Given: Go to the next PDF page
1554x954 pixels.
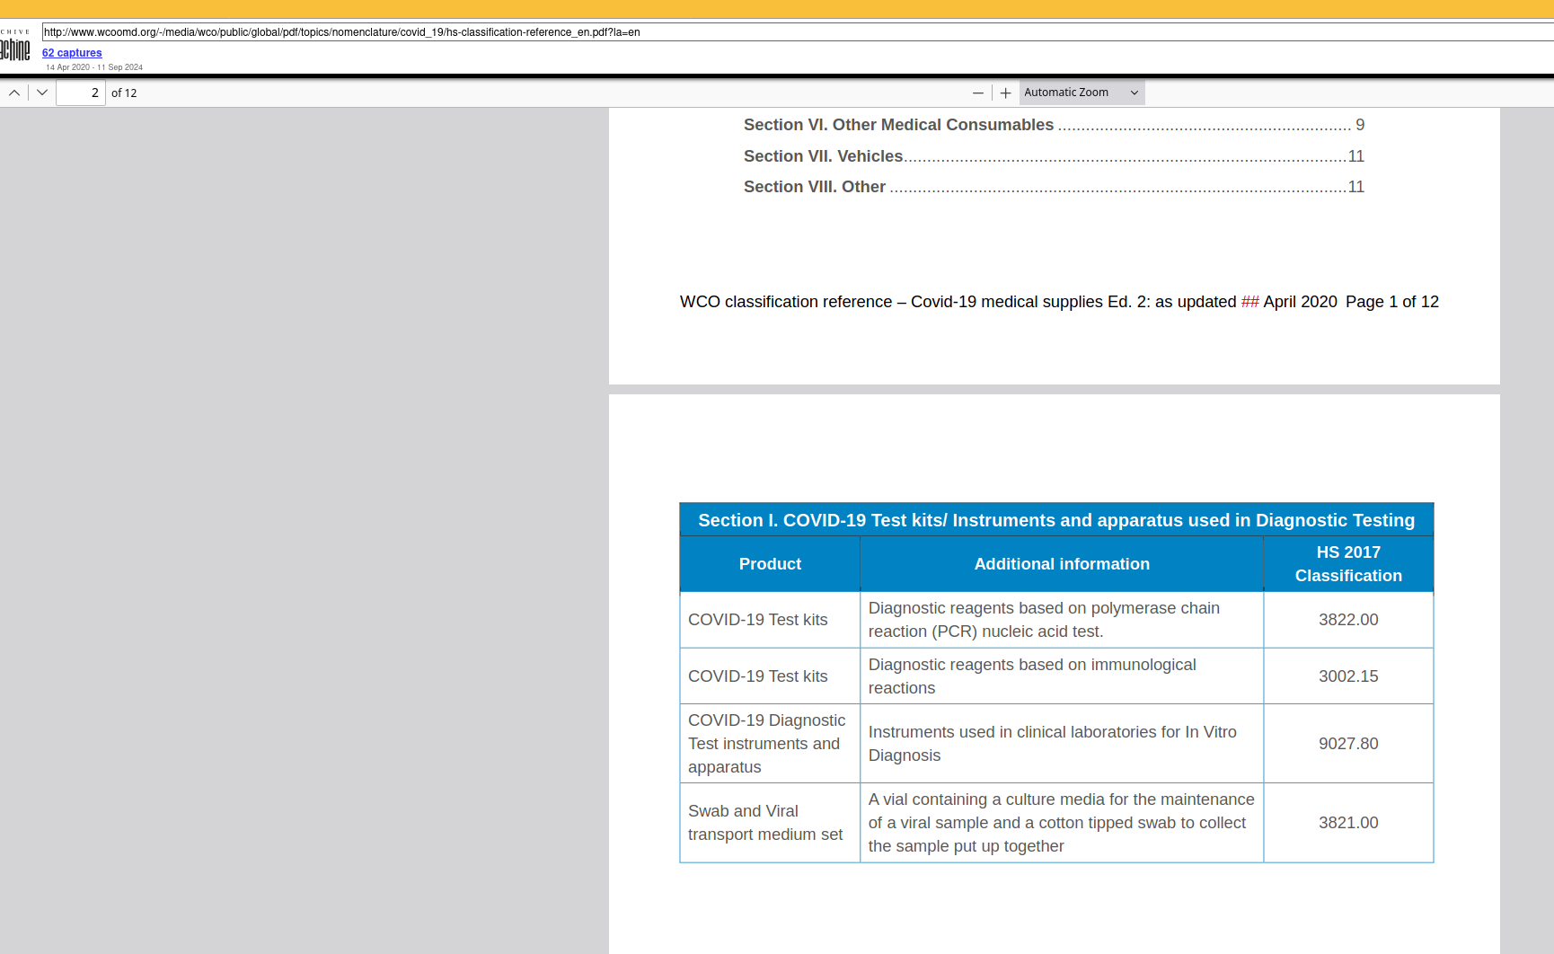Looking at the screenshot, I should (42, 93).
